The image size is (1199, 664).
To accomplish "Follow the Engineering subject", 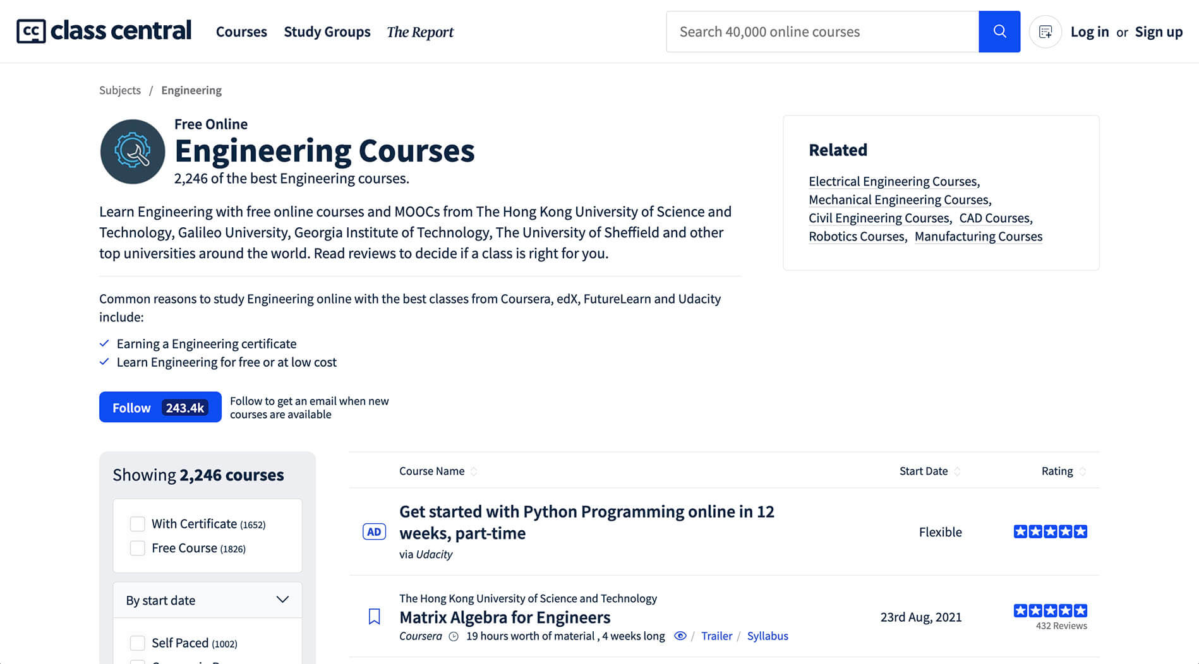I will (x=160, y=407).
